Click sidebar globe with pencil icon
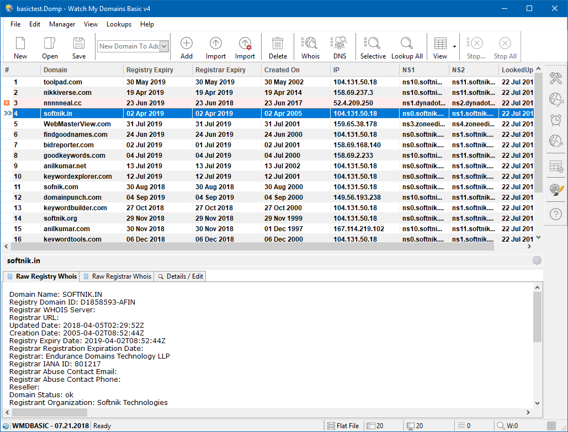The image size is (568, 432). (x=555, y=99)
